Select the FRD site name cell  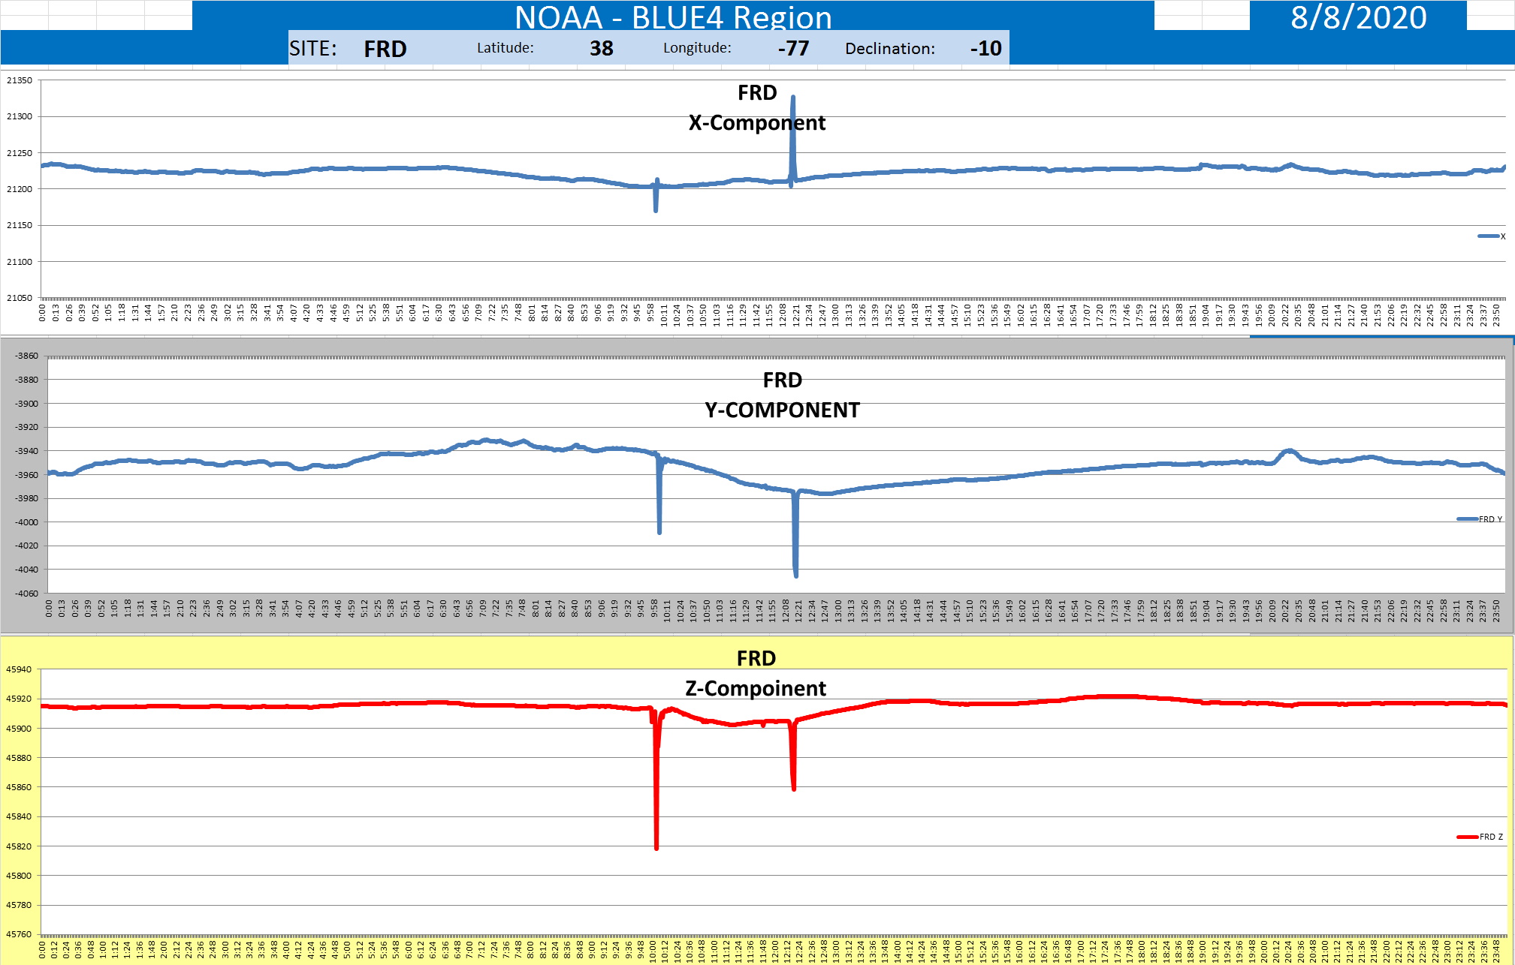385,49
